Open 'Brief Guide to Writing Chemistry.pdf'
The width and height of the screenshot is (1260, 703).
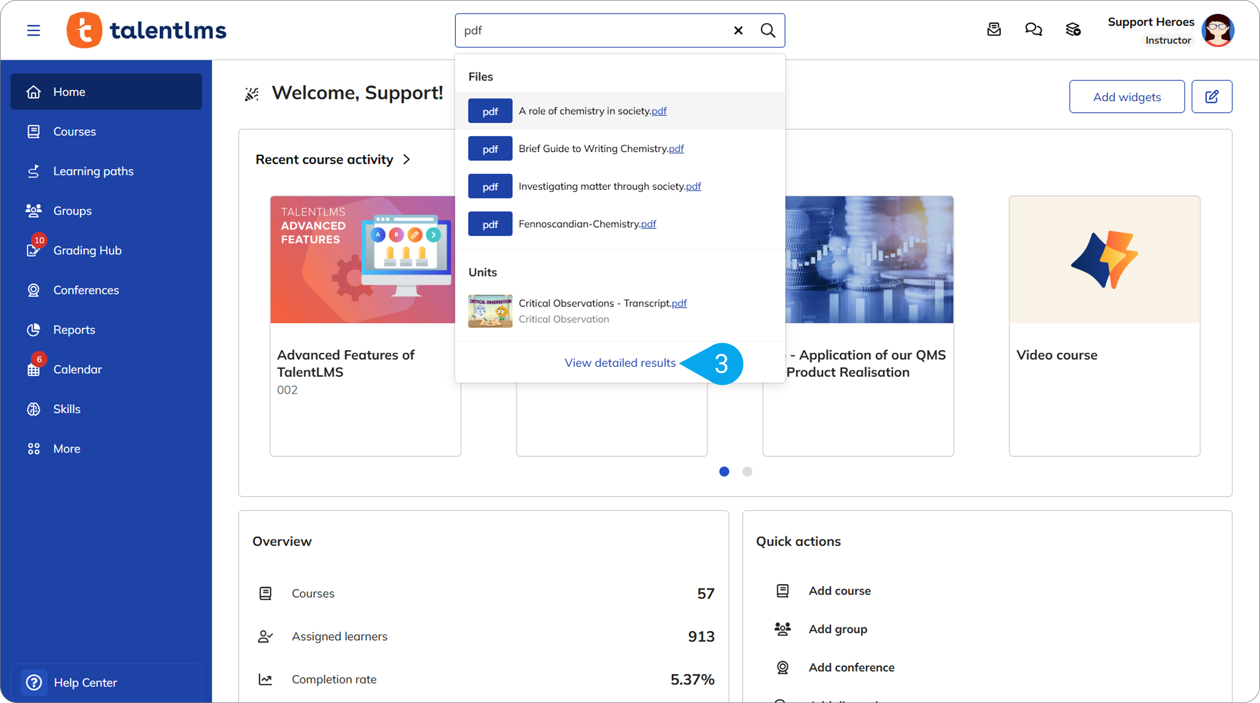[x=620, y=148]
